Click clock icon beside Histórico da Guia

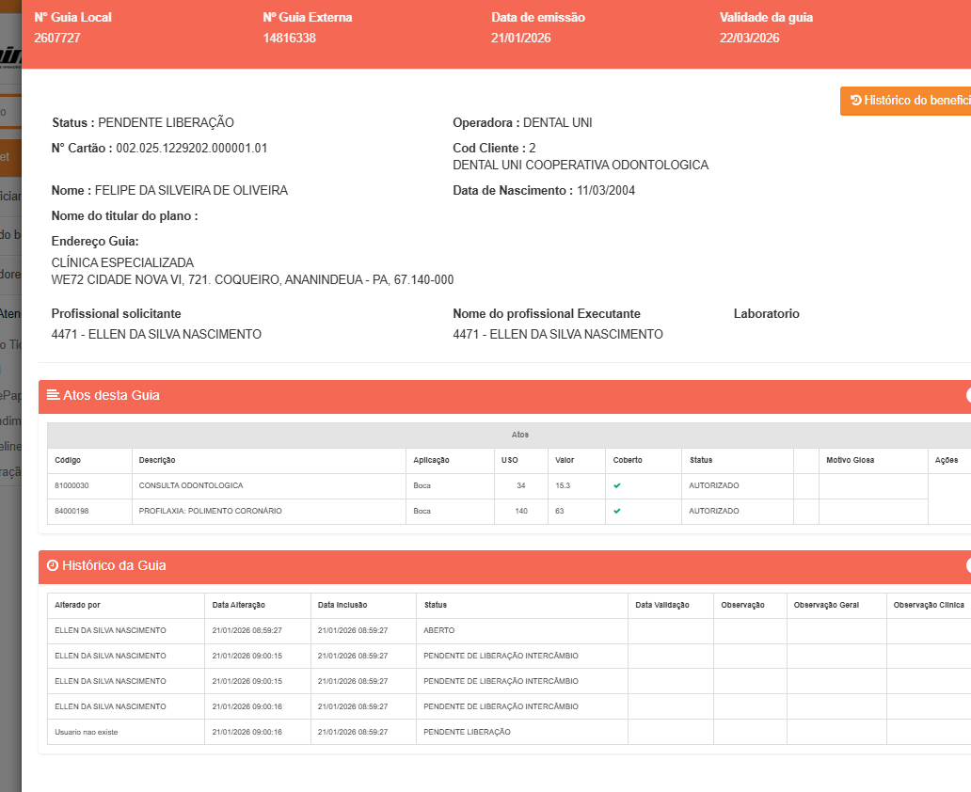click(53, 565)
